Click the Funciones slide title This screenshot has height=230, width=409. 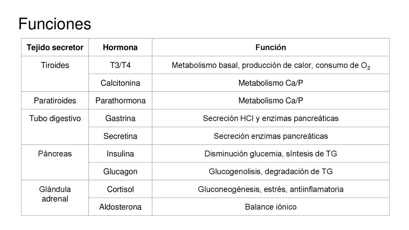point(55,24)
